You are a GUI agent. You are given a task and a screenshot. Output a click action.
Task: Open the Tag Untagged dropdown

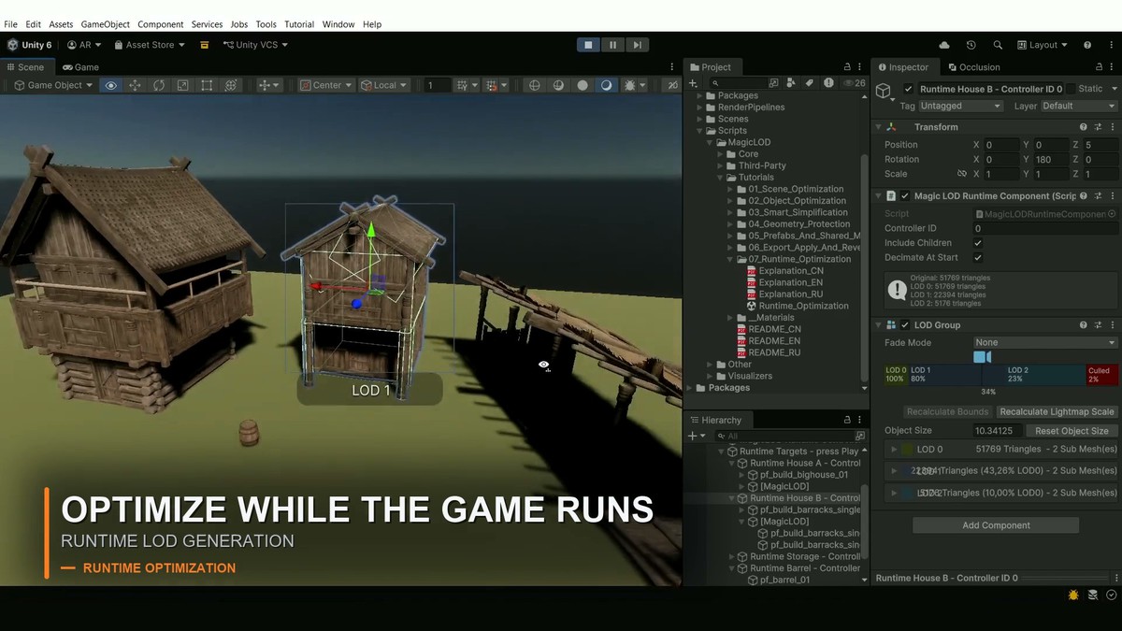[x=959, y=107]
